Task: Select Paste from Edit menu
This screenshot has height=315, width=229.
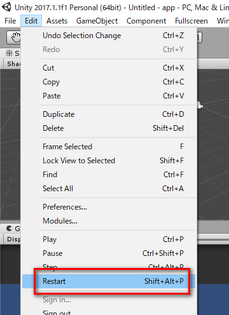Action: click(109, 96)
